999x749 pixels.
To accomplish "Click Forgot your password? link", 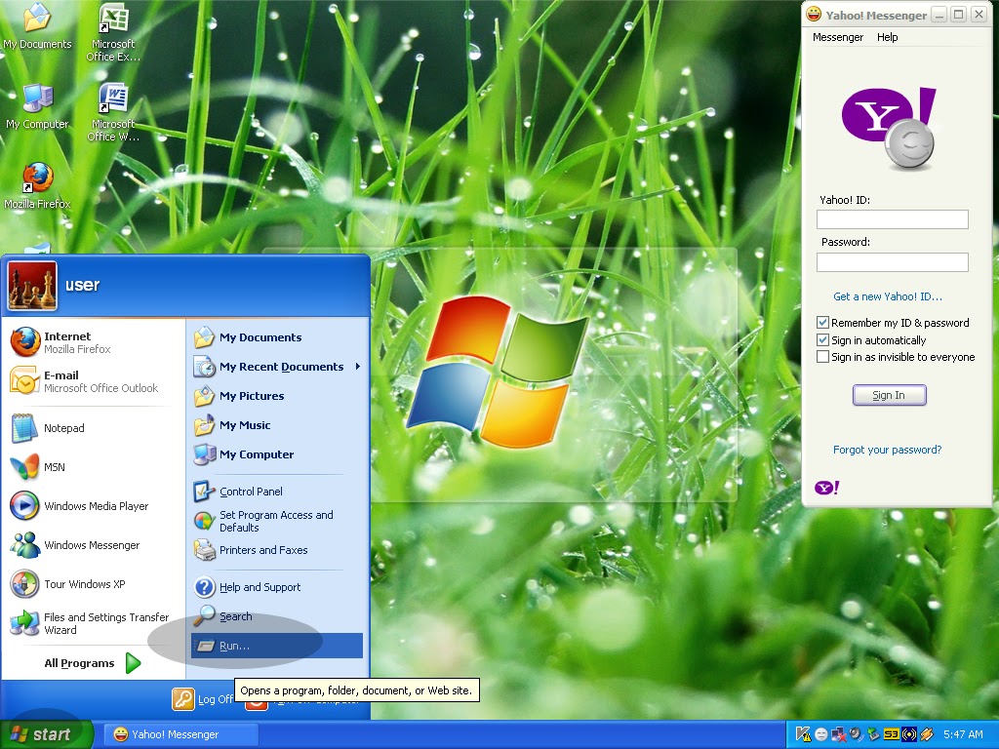I will (x=887, y=450).
